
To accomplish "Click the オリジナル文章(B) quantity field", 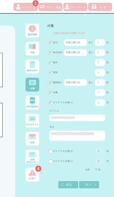I will pos(100,151).
